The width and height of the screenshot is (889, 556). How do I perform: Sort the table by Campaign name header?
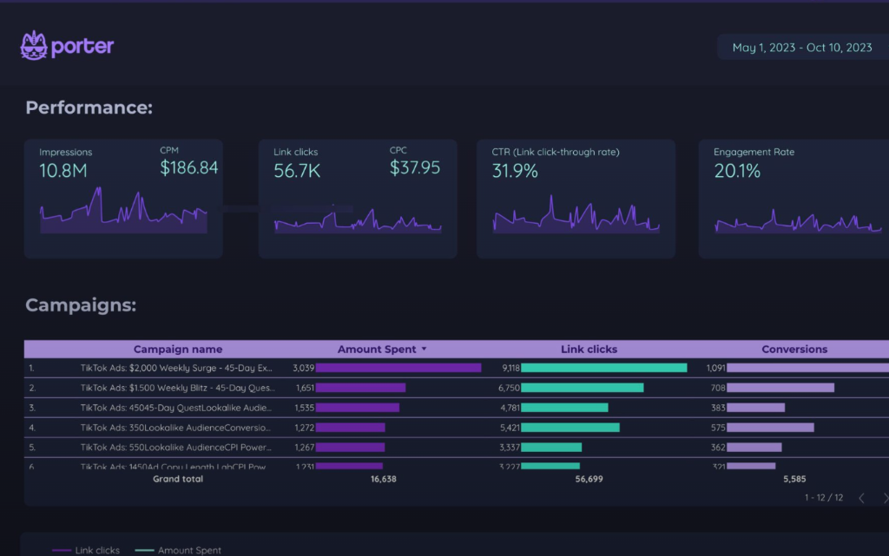(177, 349)
